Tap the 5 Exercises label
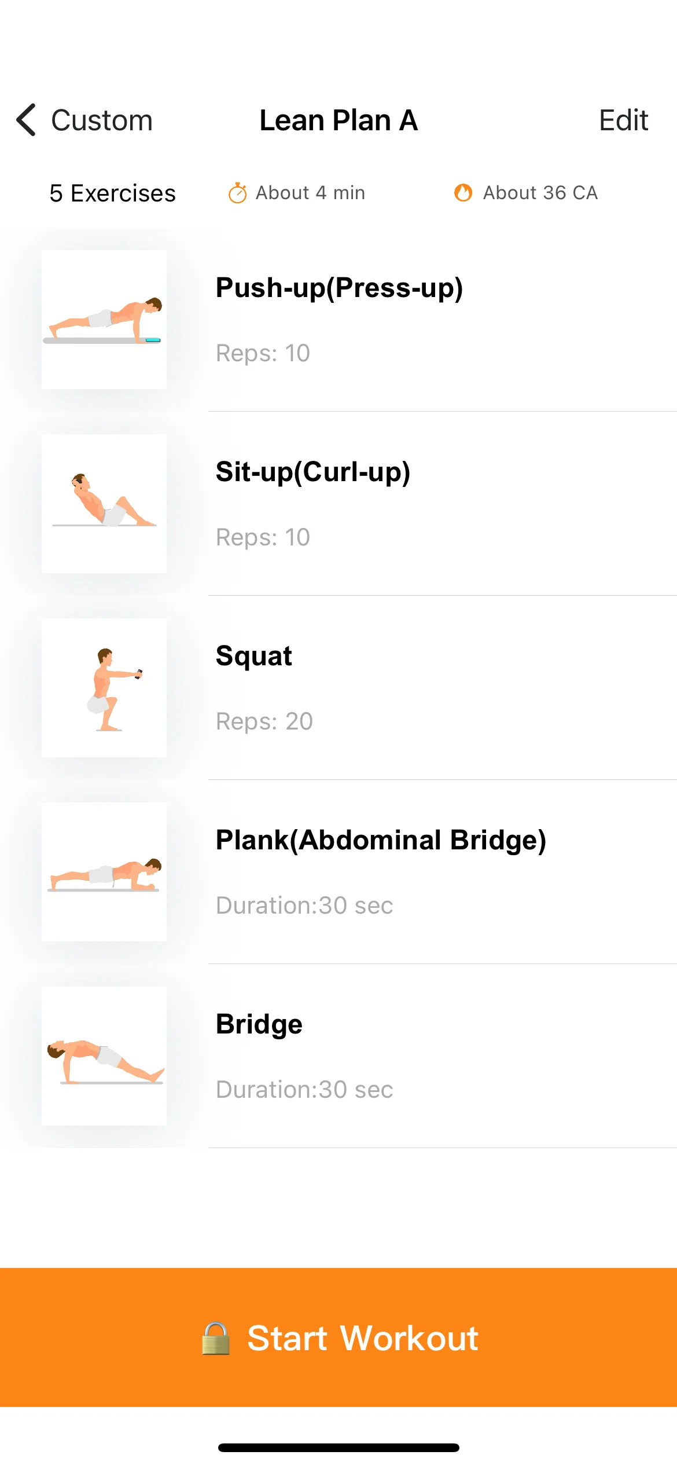Image resolution: width=677 pixels, height=1466 pixels. coord(113,193)
